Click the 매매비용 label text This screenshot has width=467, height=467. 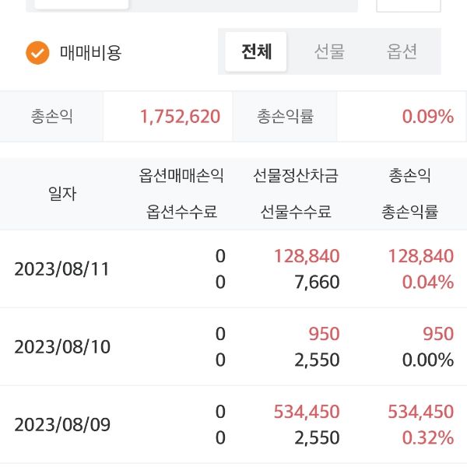91,53
